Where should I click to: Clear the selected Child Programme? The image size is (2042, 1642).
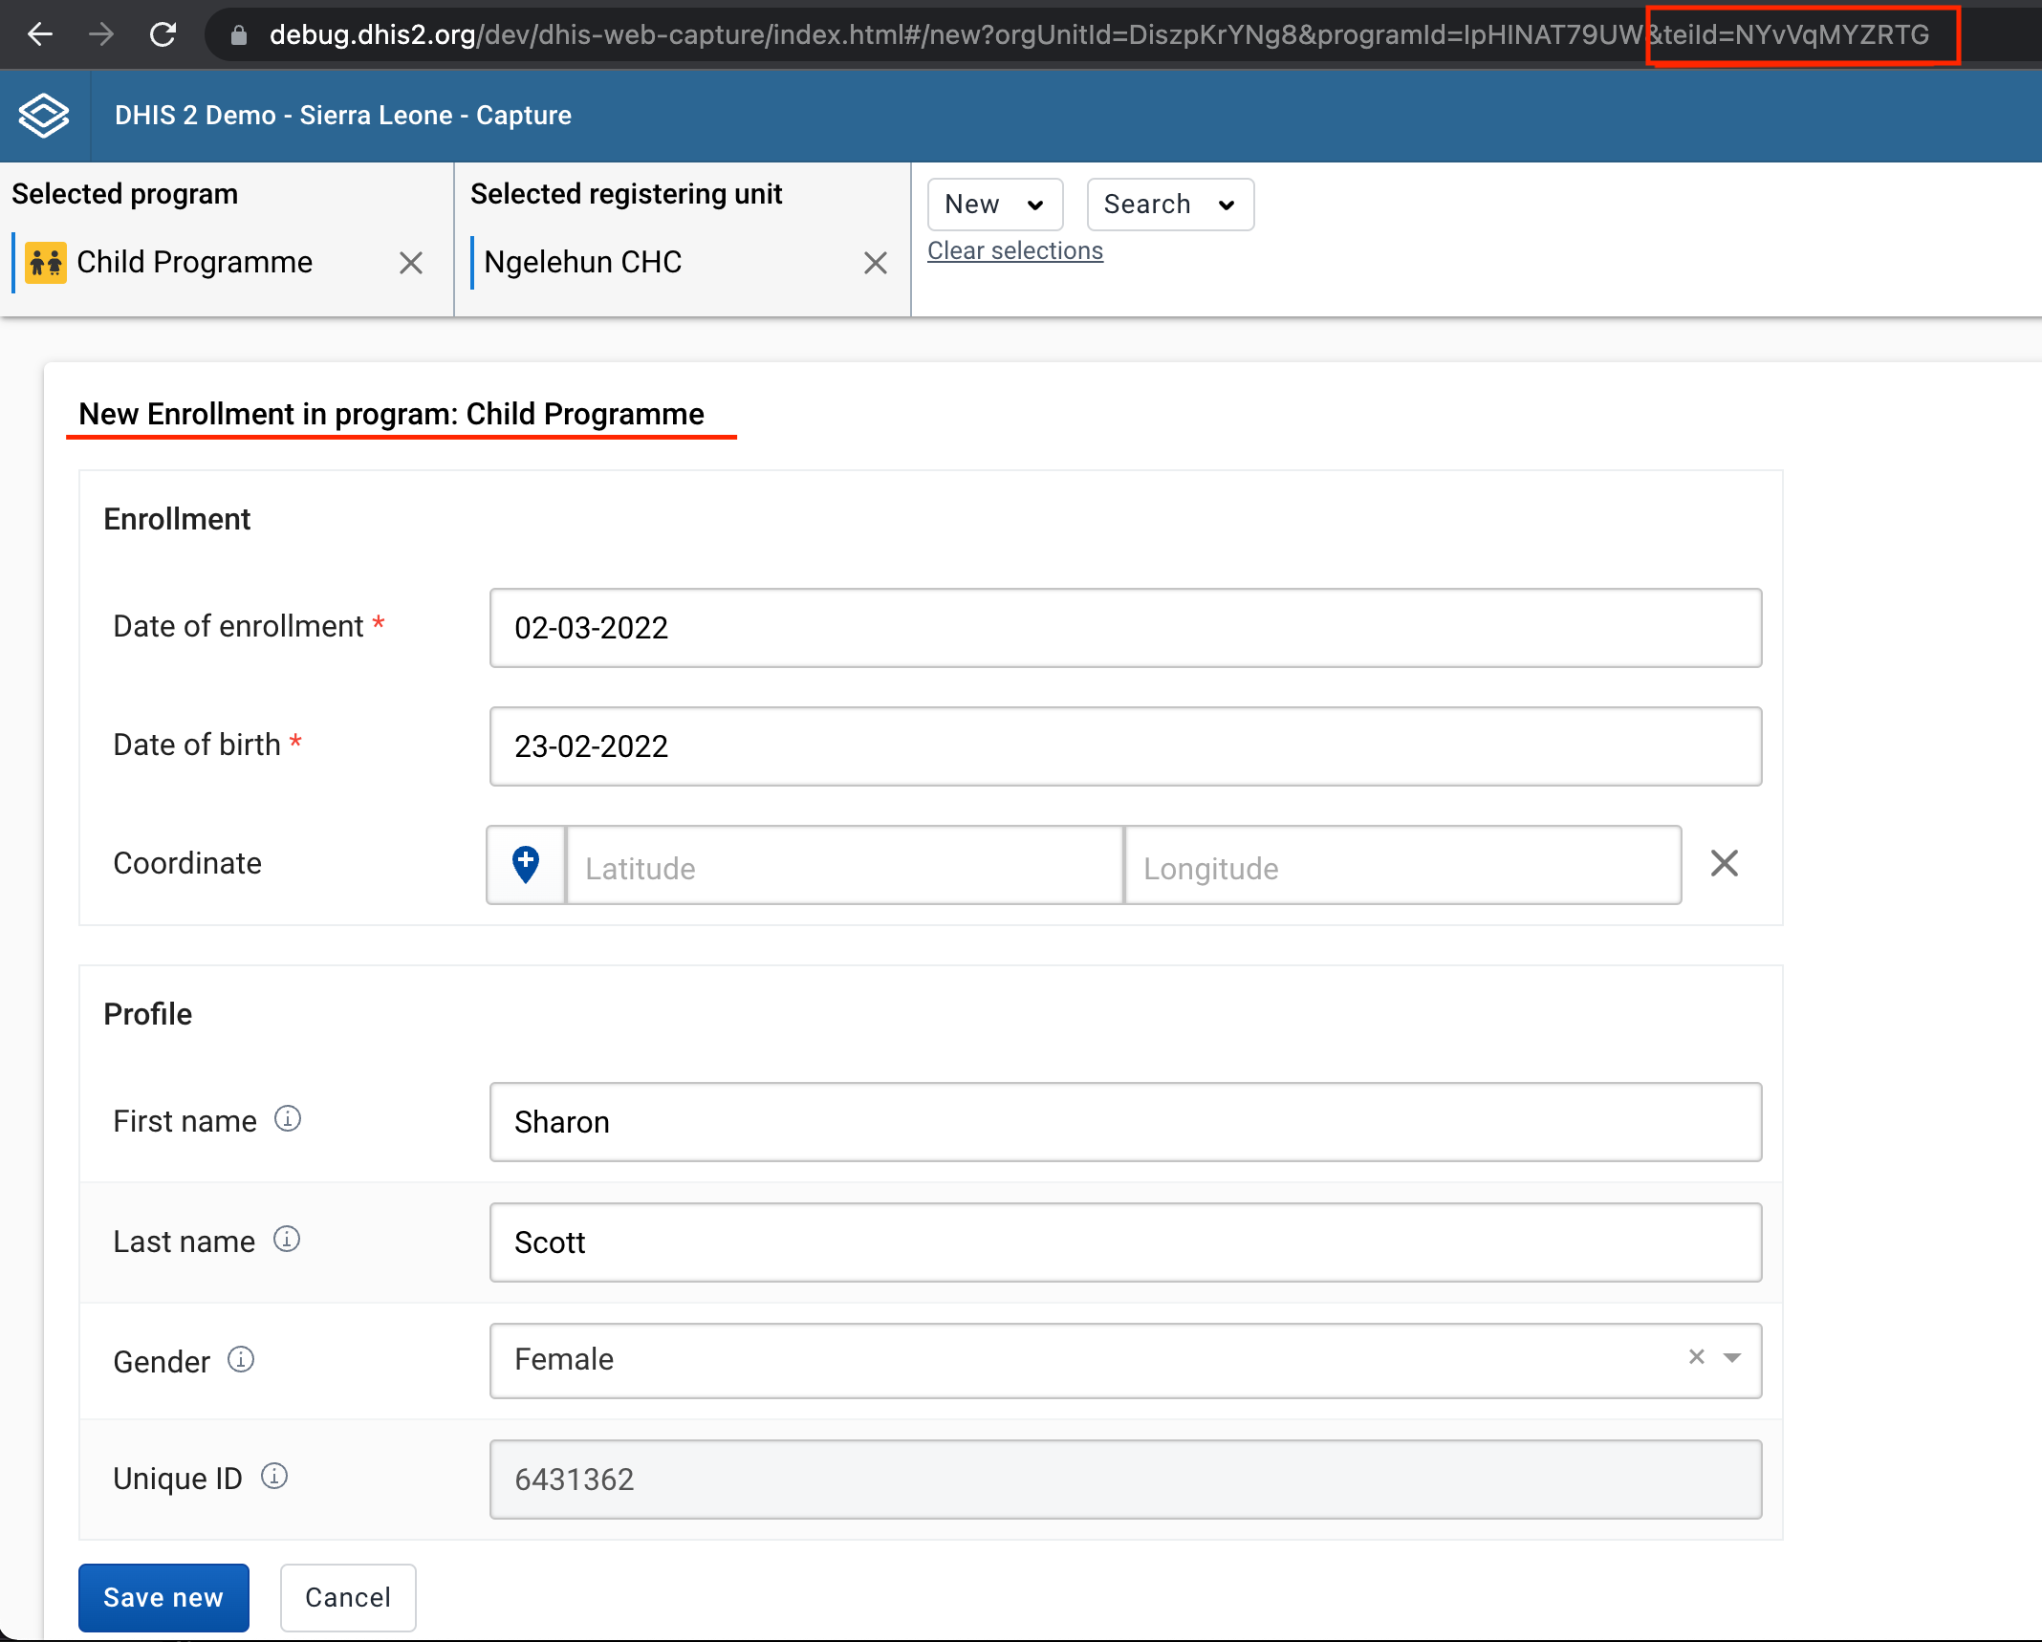click(411, 263)
